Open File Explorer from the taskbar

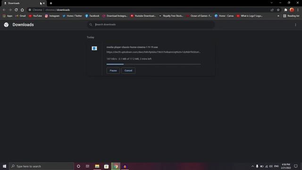(x=97, y=166)
